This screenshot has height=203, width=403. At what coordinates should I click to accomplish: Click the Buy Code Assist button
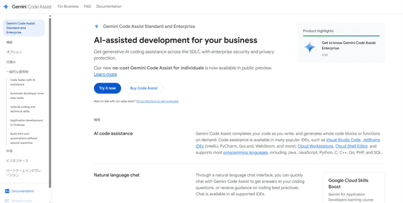tap(144, 88)
